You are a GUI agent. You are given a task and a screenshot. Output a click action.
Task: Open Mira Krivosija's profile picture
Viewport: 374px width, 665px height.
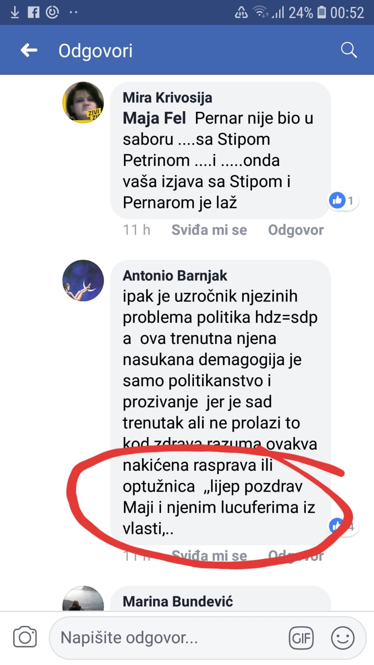click(x=83, y=103)
